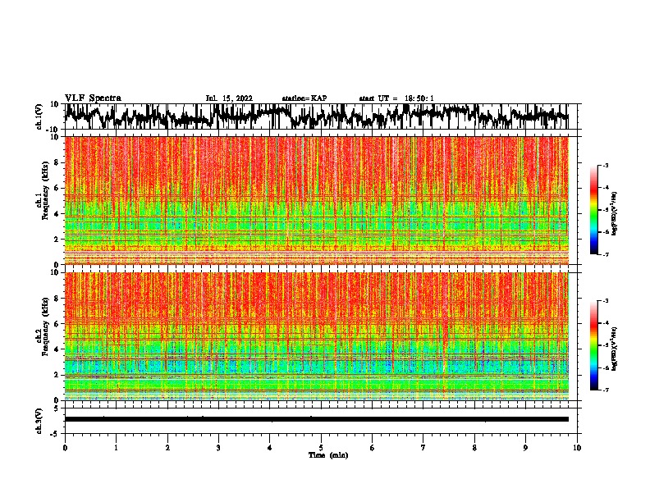The image size is (650, 502).
Task: Click the -3 tick of ch.2 colorbar
Action: [x=605, y=301]
